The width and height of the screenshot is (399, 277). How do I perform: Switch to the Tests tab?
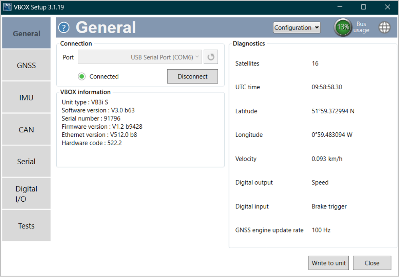click(26, 226)
